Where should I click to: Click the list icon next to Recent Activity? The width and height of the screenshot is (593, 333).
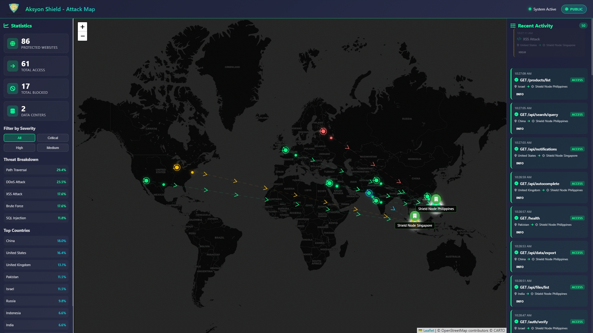[x=513, y=26]
